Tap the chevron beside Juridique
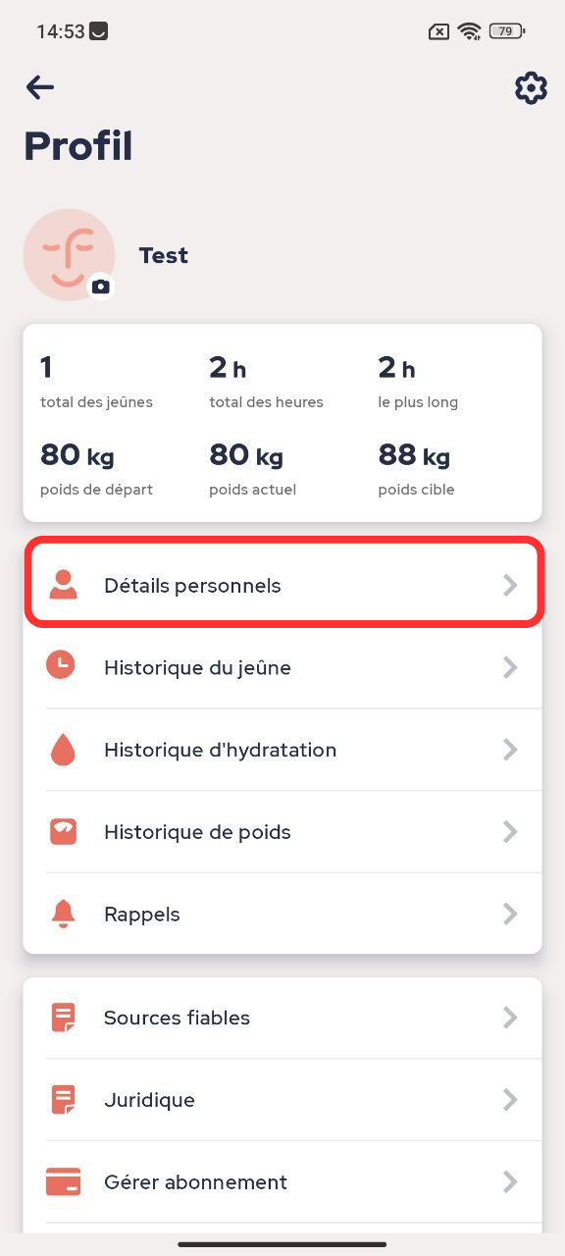The height and width of the screenshot is (1256, 565). (x=510, y=1100)
